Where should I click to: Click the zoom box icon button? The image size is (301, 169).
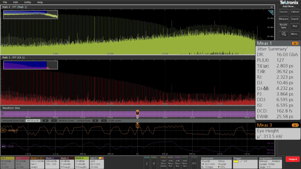(283, 34)
